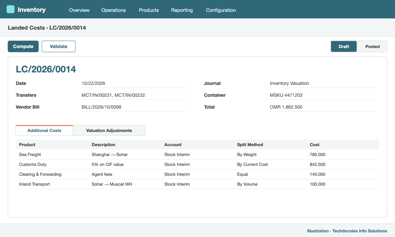The width and height of the screenshot is (395, 237).
Task: Click Stock Interim in Clearing & Forwarding row
Action: click(x=177, y=174)
